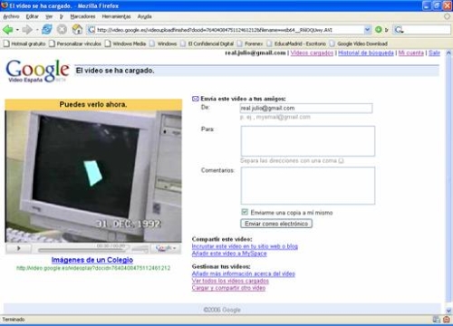Viewport: 453px width, 326px height.
Task: Click the Stop loading icon
Action: click(x=62, y=30)
